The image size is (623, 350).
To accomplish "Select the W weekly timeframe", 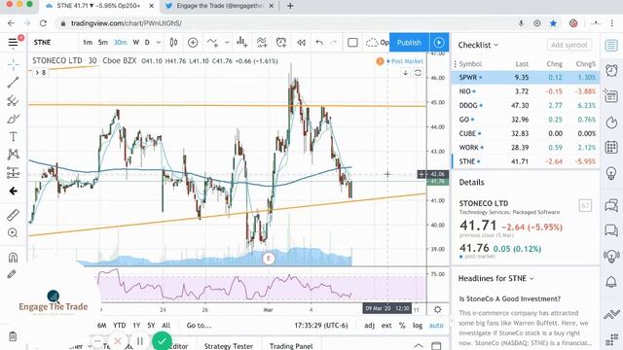I will tap(136, 42).
